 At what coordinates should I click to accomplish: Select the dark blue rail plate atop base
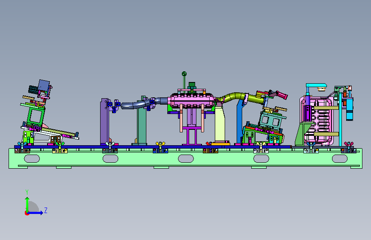(x=153, y=147)
